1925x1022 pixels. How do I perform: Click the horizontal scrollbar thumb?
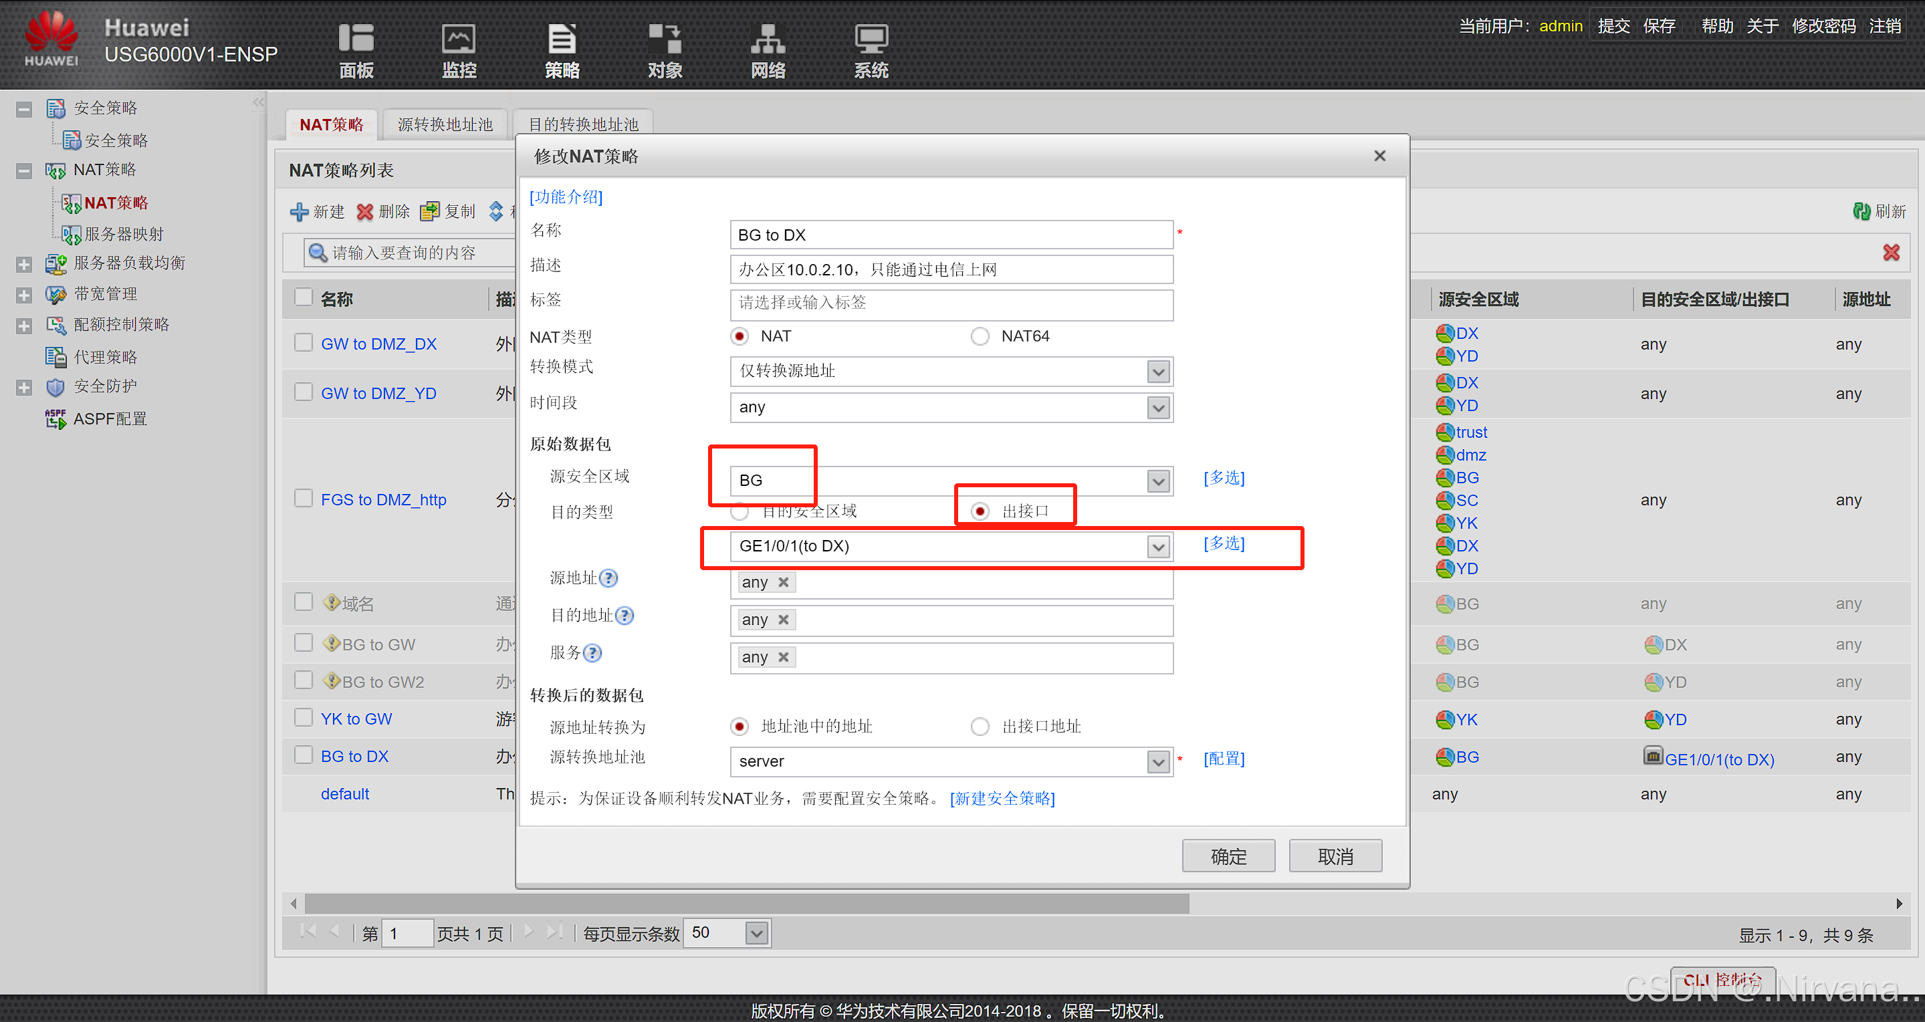coord(748,904)
